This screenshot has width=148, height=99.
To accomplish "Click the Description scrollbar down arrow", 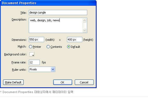I will 84,30.
